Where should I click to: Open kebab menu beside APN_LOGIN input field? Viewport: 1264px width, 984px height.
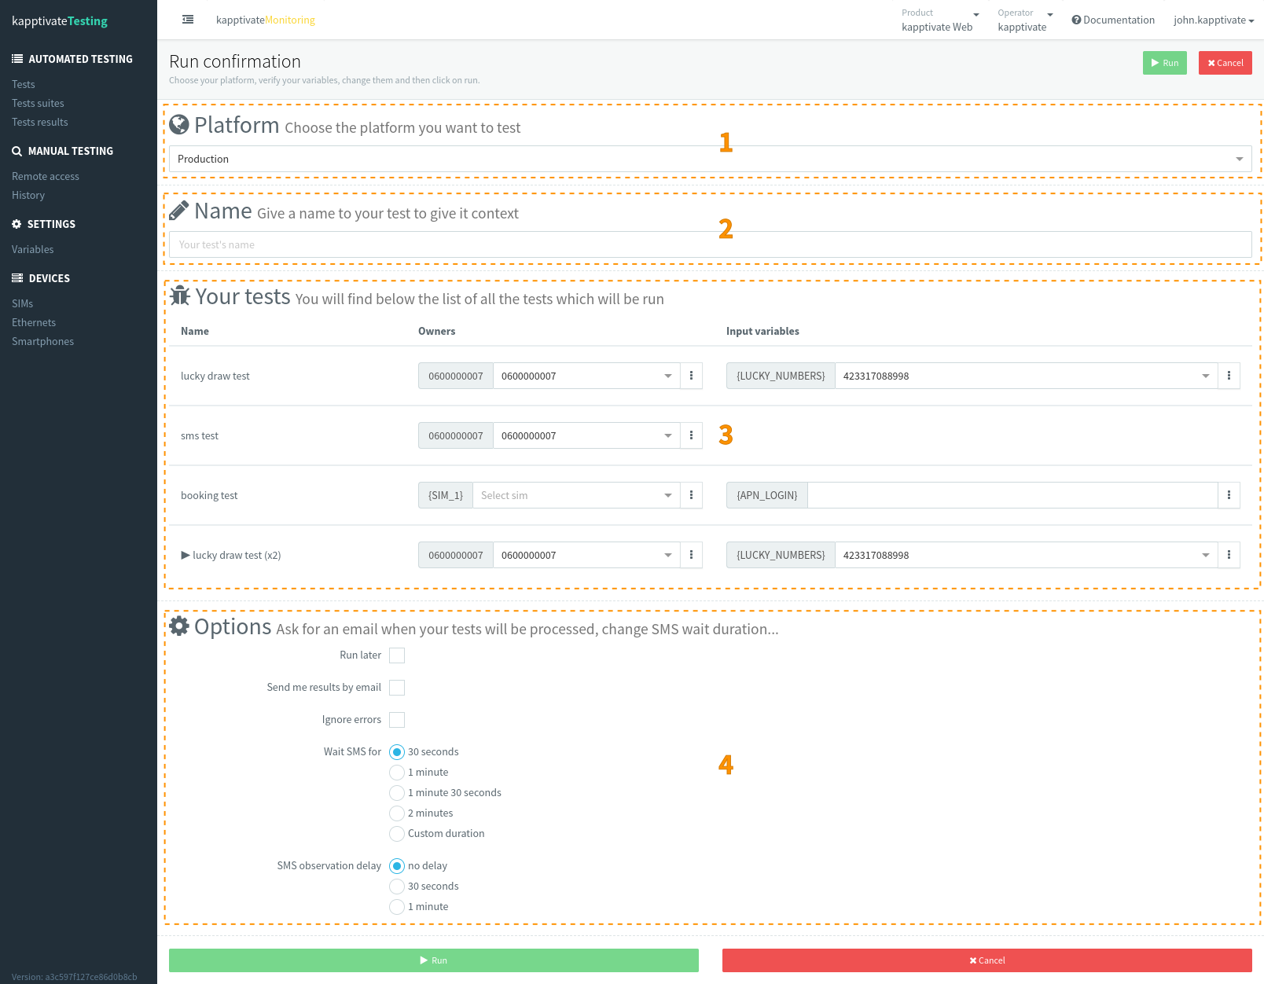click(1229, 495)
